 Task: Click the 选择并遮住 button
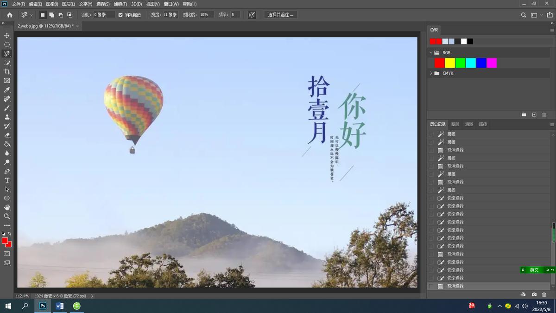point(281,15)
